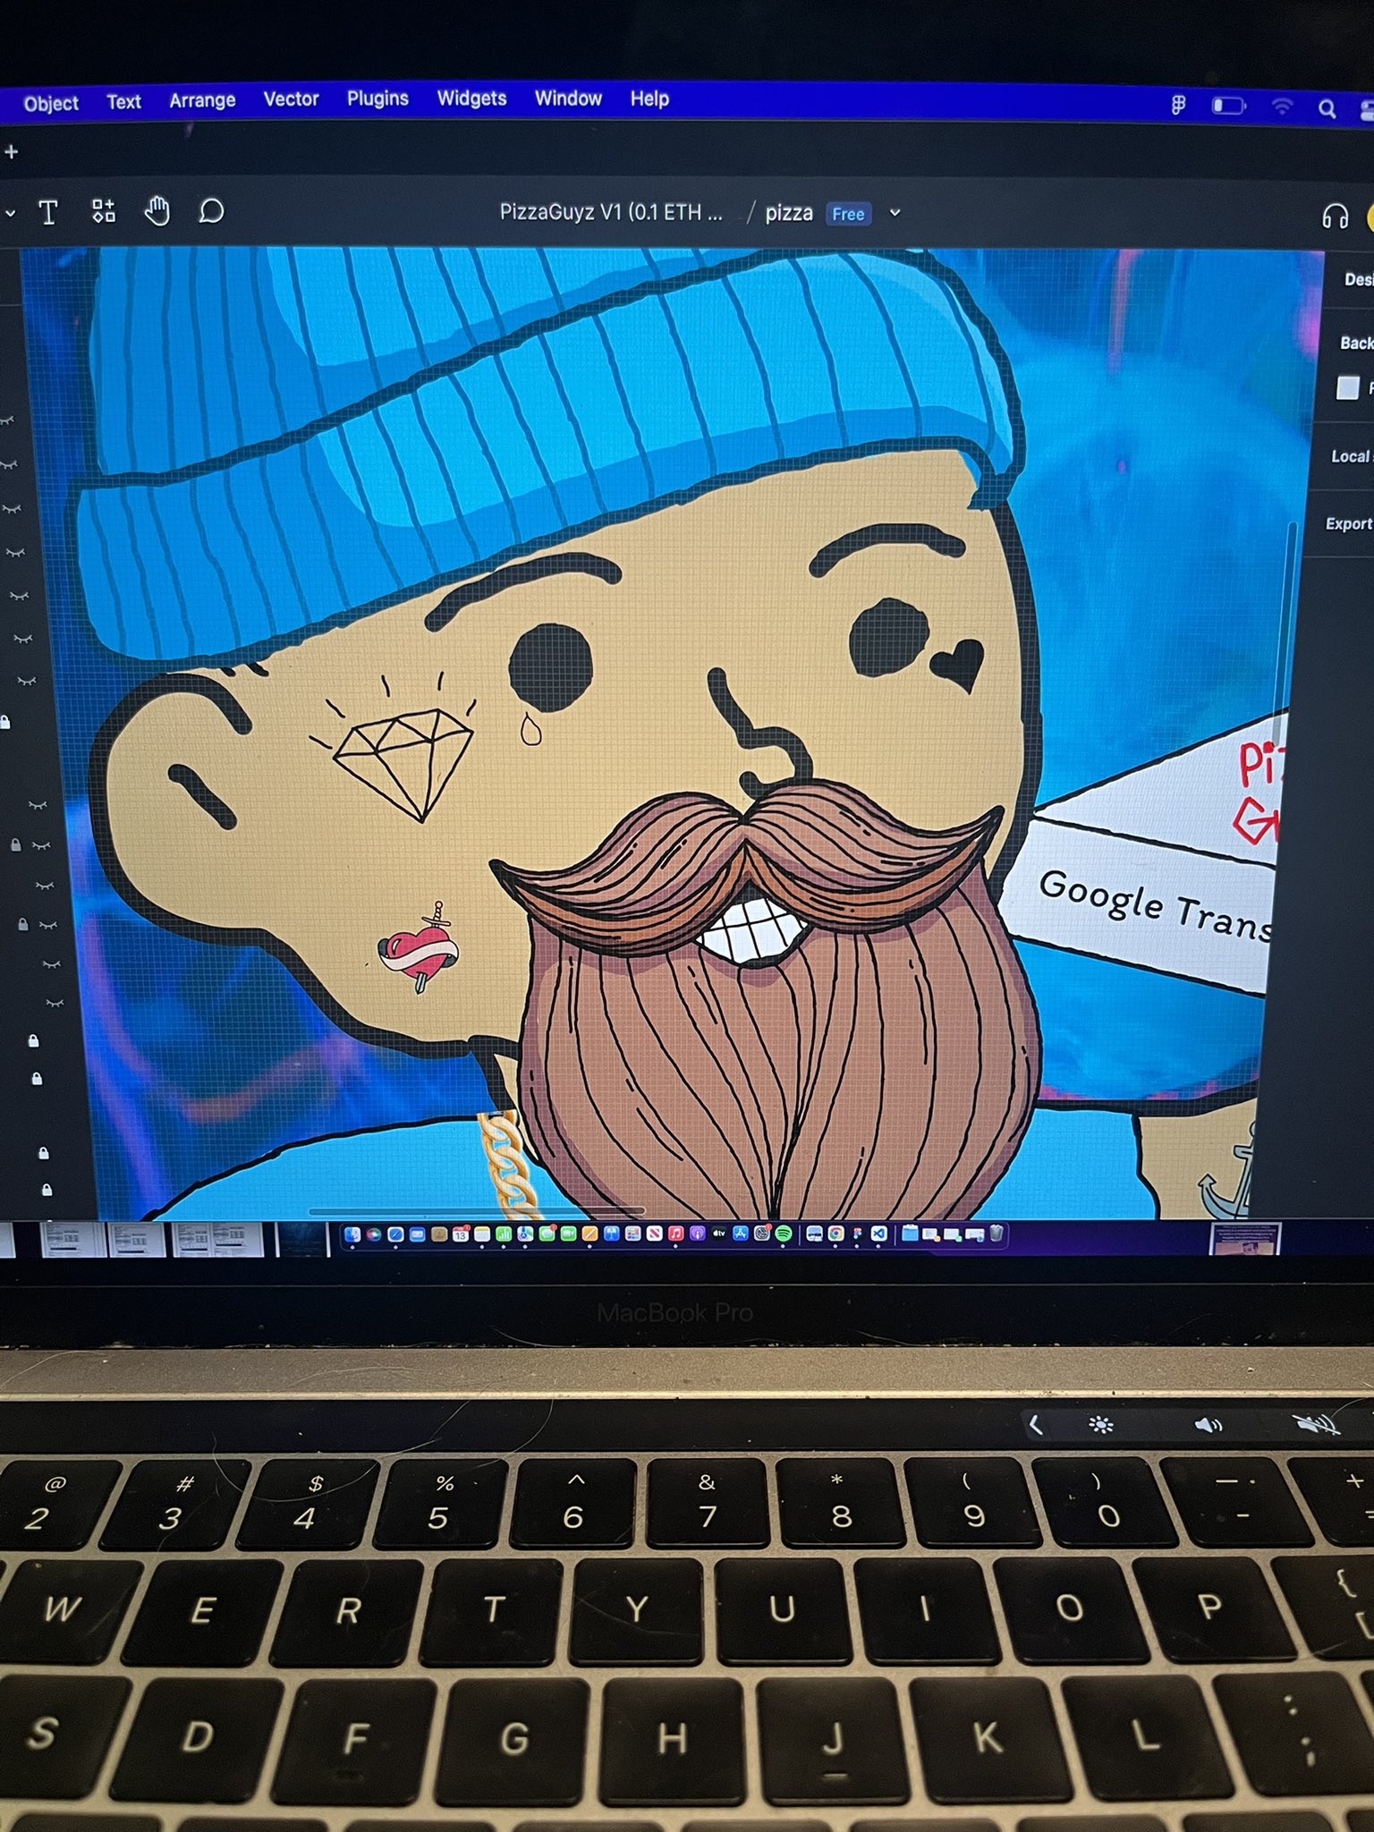Screen dimensions: 1374x1832
Task: Switch to the Design tab in right panel
Action: (1358, 280)
